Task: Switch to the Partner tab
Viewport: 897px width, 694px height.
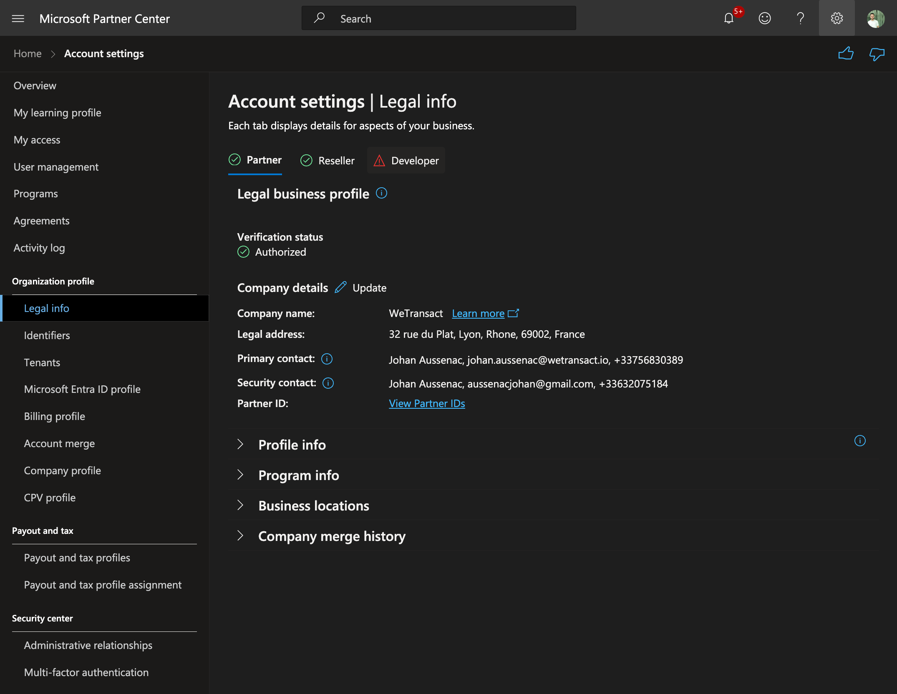Action: point(255,160)
